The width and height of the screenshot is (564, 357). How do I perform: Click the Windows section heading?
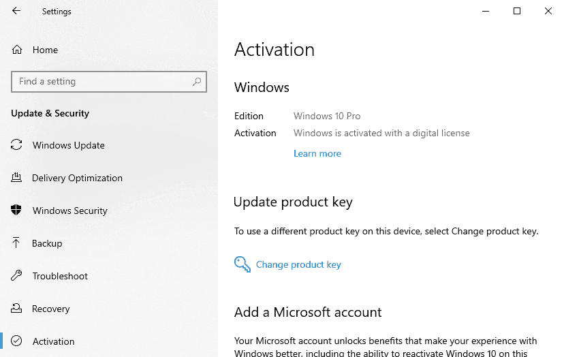tap(262, 87)
